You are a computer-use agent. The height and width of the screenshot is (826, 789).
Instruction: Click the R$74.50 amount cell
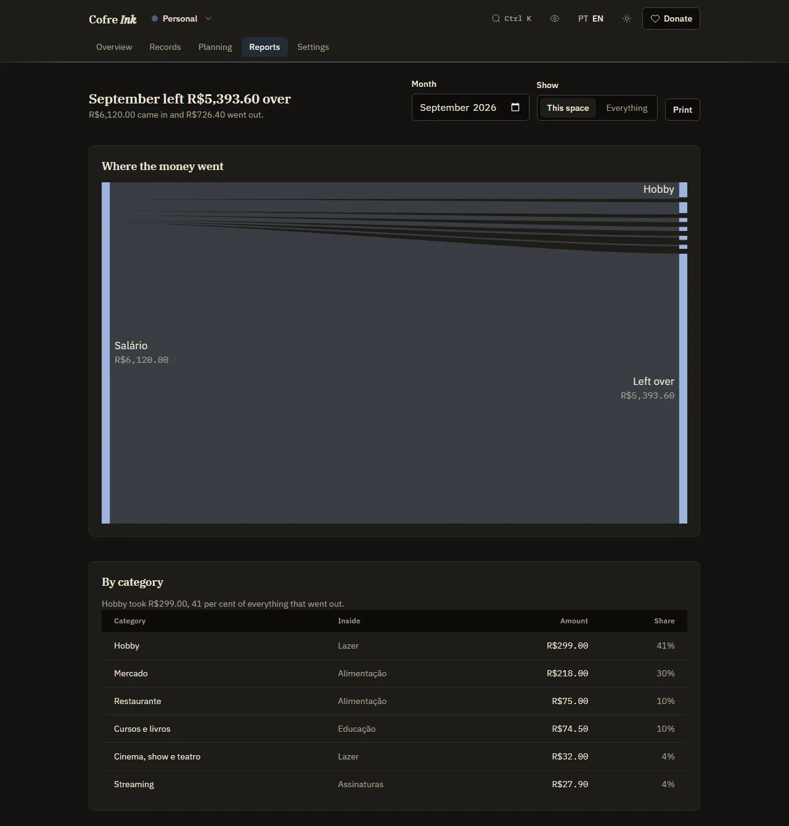[570, 729]
